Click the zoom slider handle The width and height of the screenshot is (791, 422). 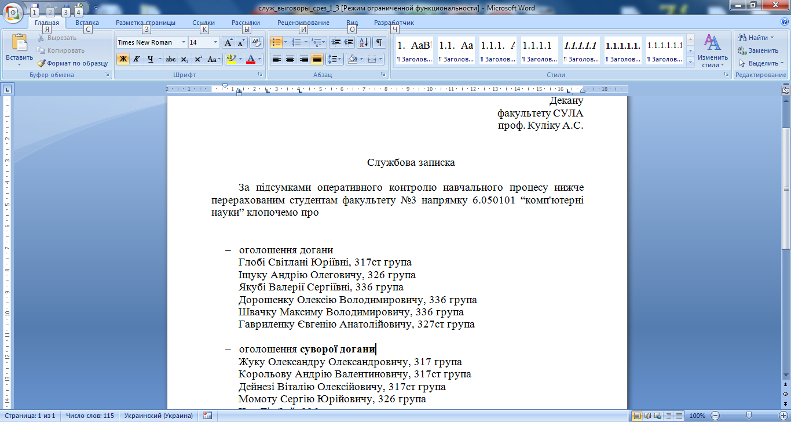[x=749, y=416]
